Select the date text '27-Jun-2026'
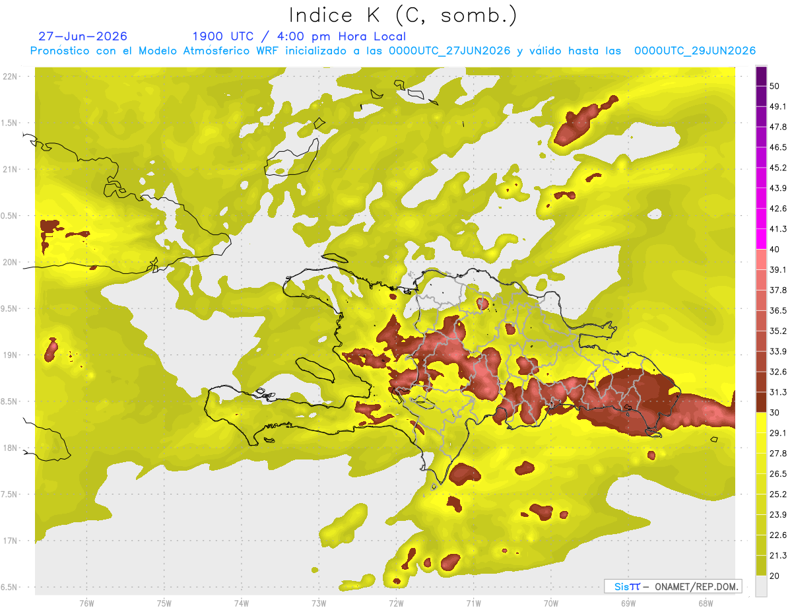Screen dimensions: 792x612 83,36
